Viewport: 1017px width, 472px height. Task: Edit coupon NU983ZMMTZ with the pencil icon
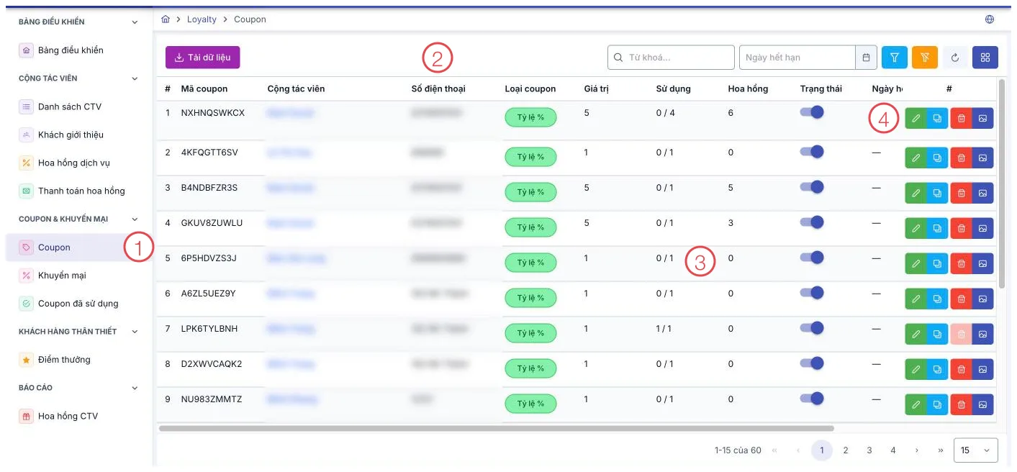pos(916,404)
